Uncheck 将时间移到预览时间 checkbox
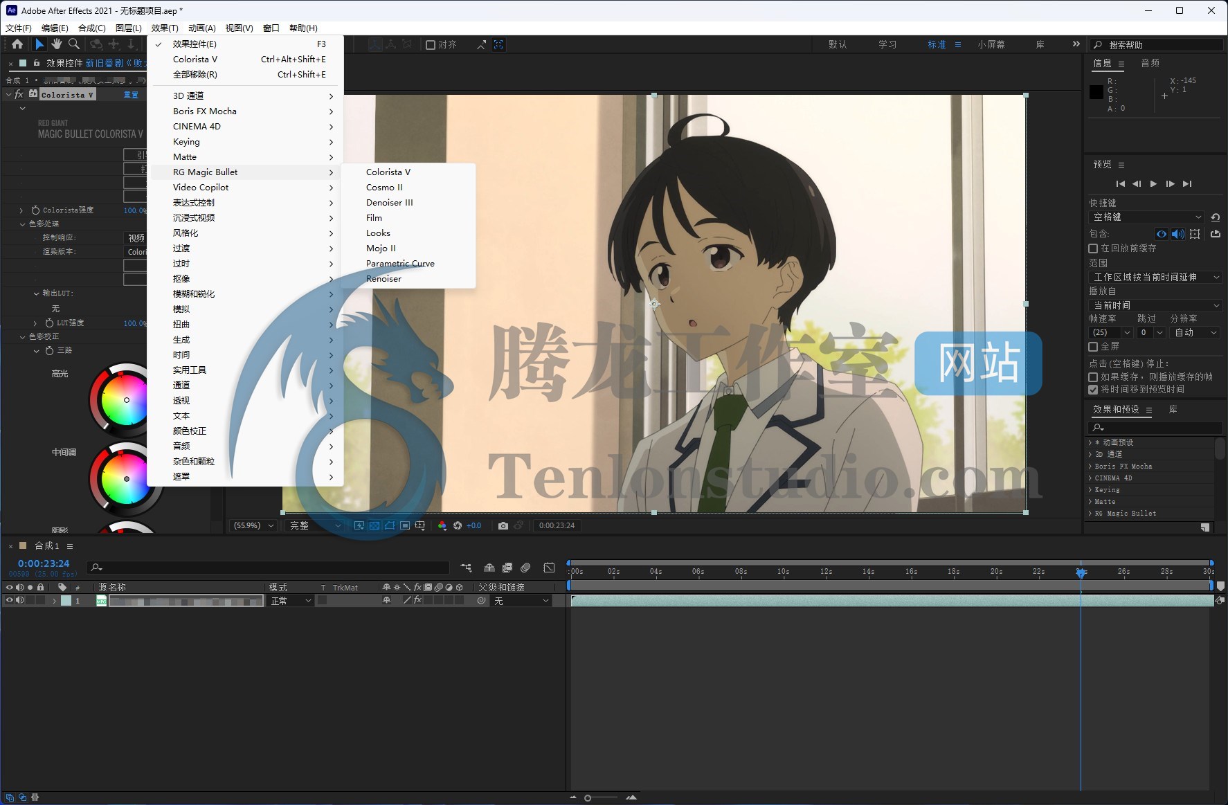 (x=1093, y=390)
